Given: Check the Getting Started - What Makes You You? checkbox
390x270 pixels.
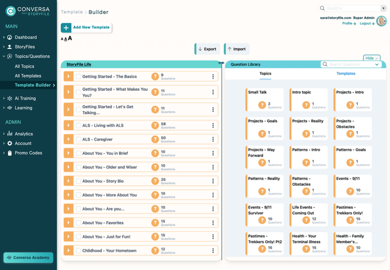Looking at the screenshot, I should (x=79, y=92).
